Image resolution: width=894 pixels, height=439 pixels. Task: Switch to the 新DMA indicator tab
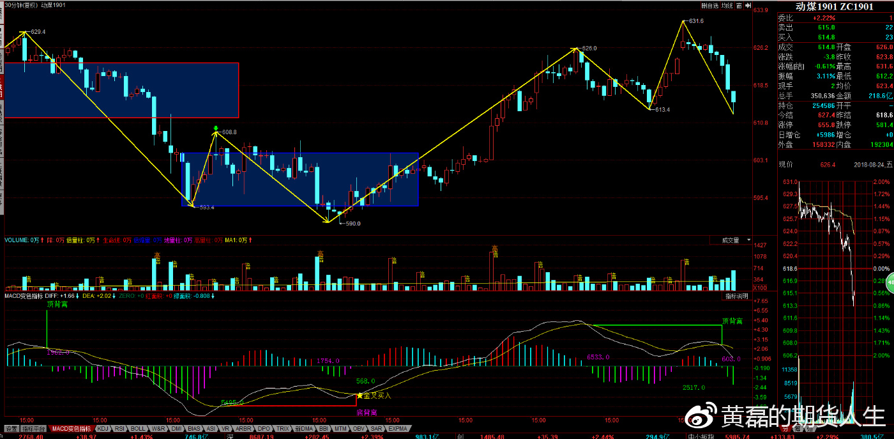(x=304, y=428)
